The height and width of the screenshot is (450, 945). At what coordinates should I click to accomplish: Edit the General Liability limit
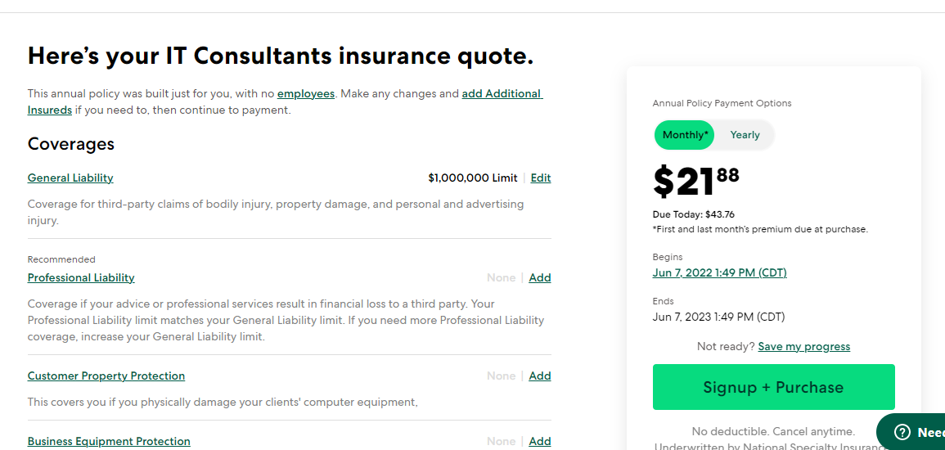pos(540,178)
